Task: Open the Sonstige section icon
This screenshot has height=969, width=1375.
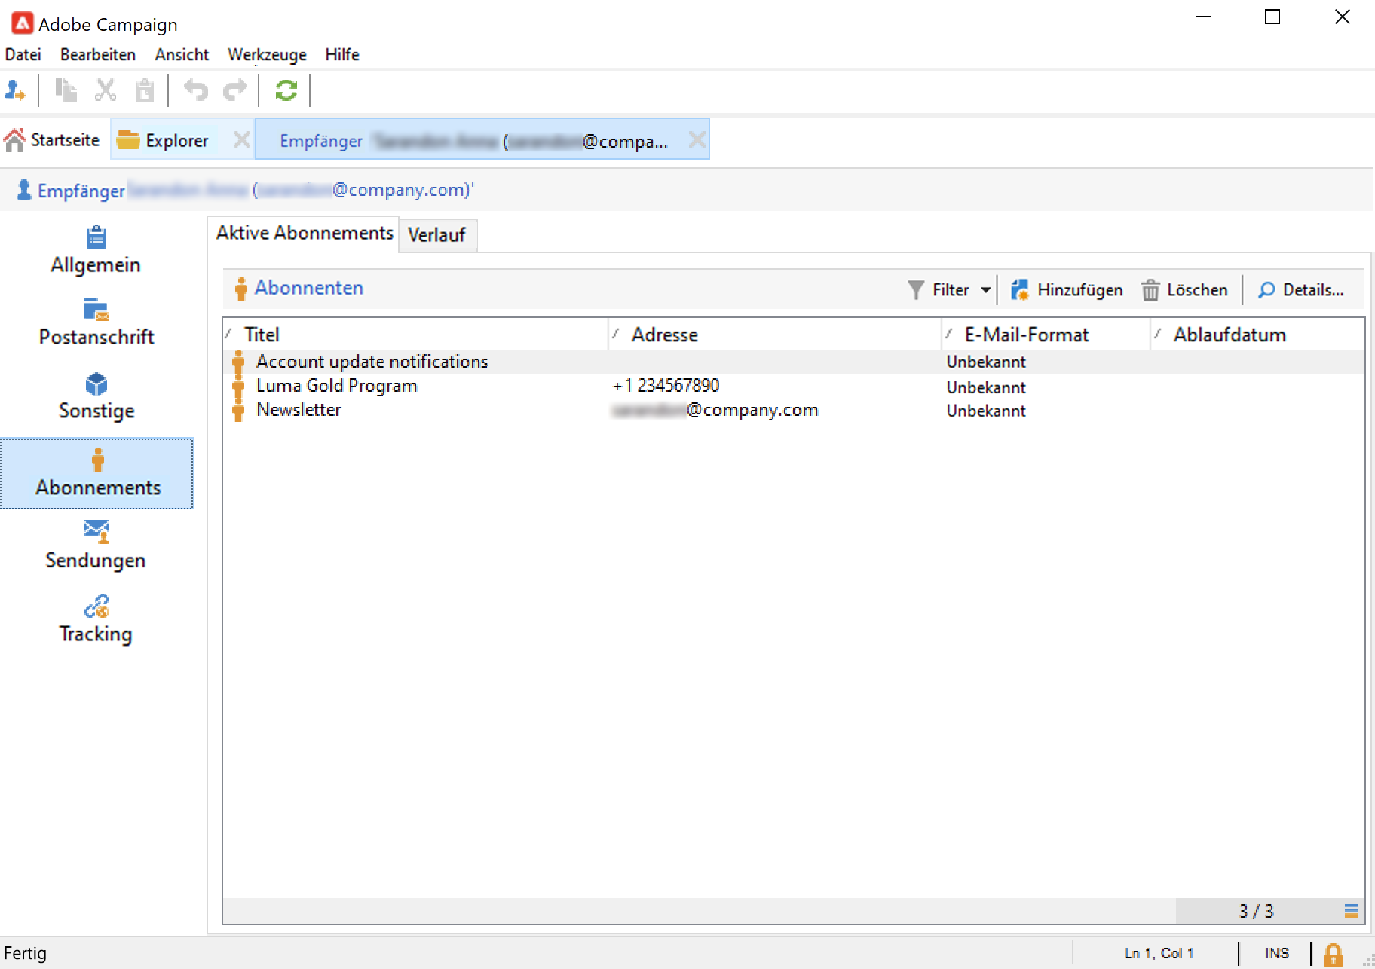Action: [96, 384]
